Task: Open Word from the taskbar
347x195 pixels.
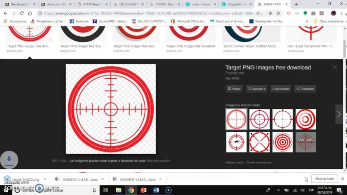Action: click(x=156, y=190)
